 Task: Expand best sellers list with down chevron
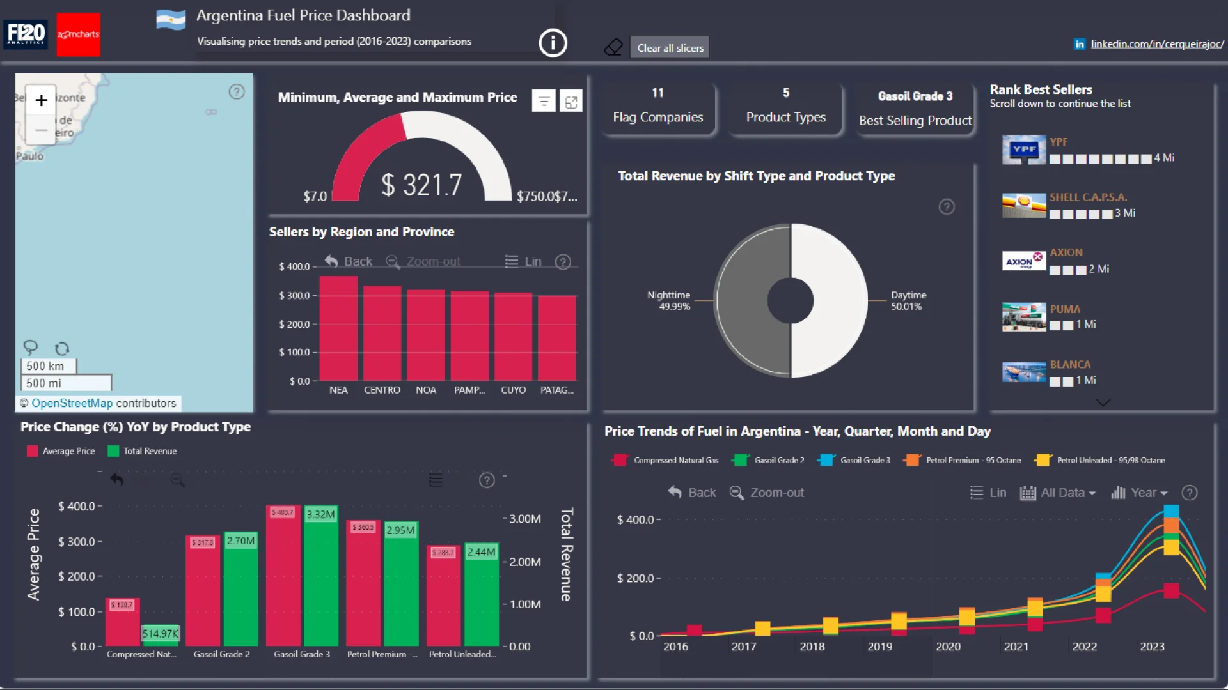1103,402
